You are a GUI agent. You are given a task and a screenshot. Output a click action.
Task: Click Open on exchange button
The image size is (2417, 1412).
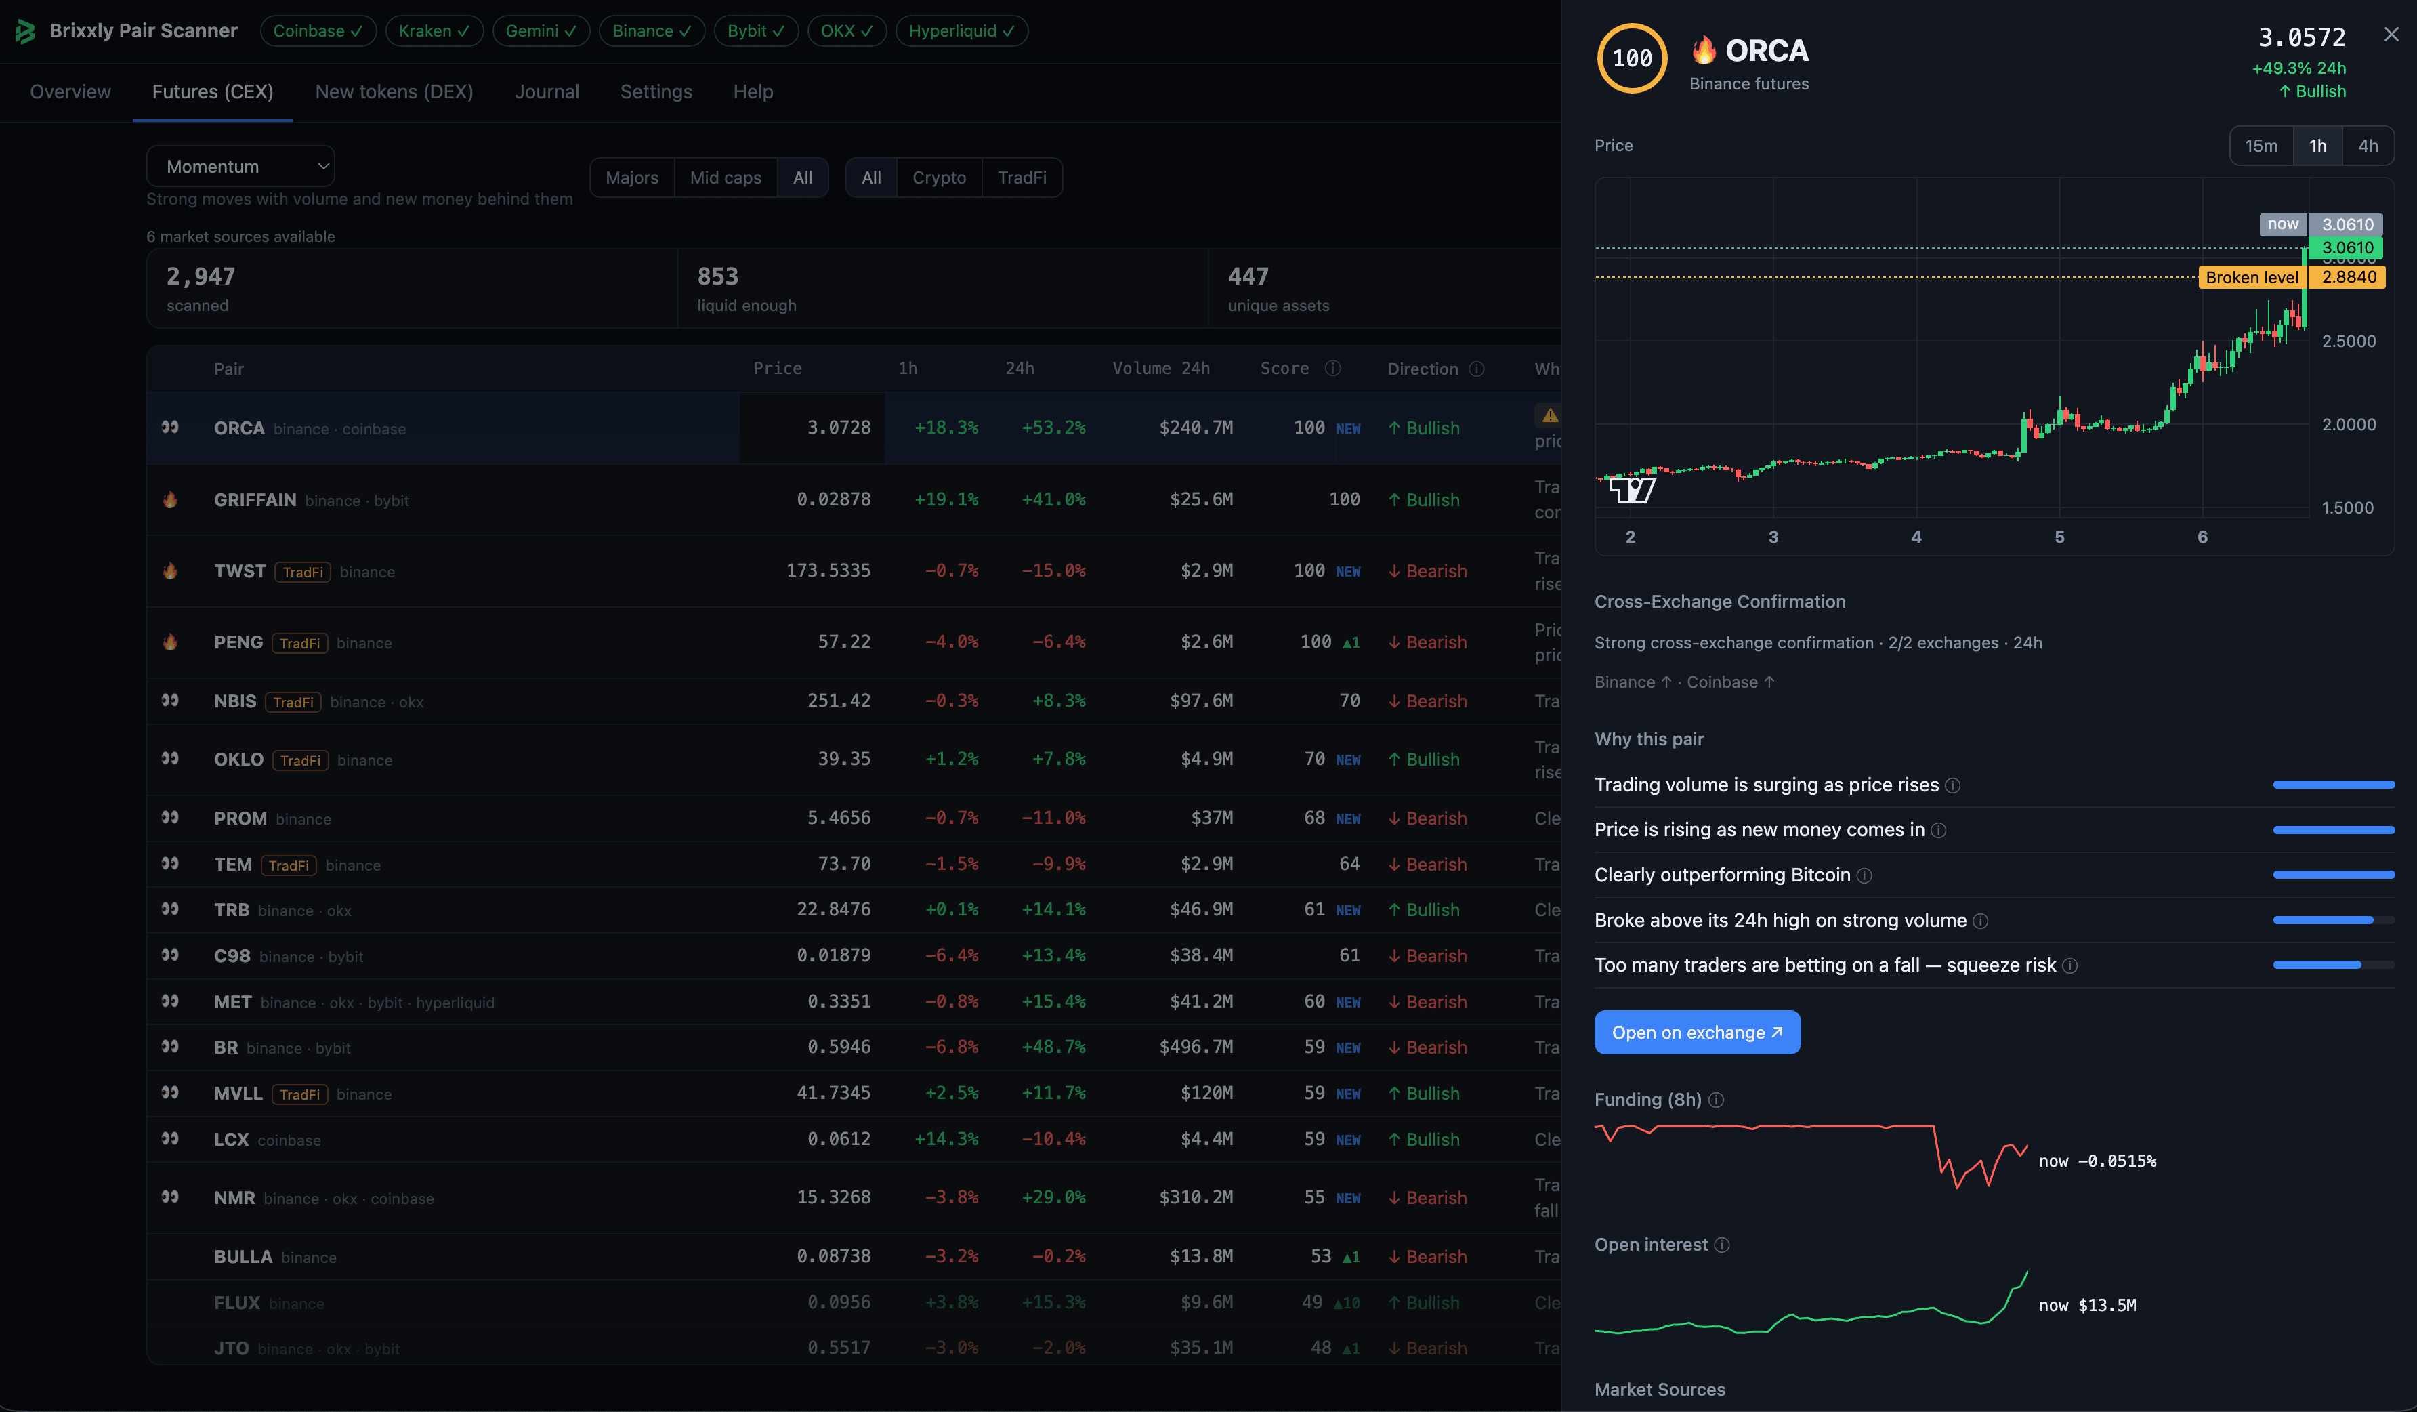tap(1697, 1032)
